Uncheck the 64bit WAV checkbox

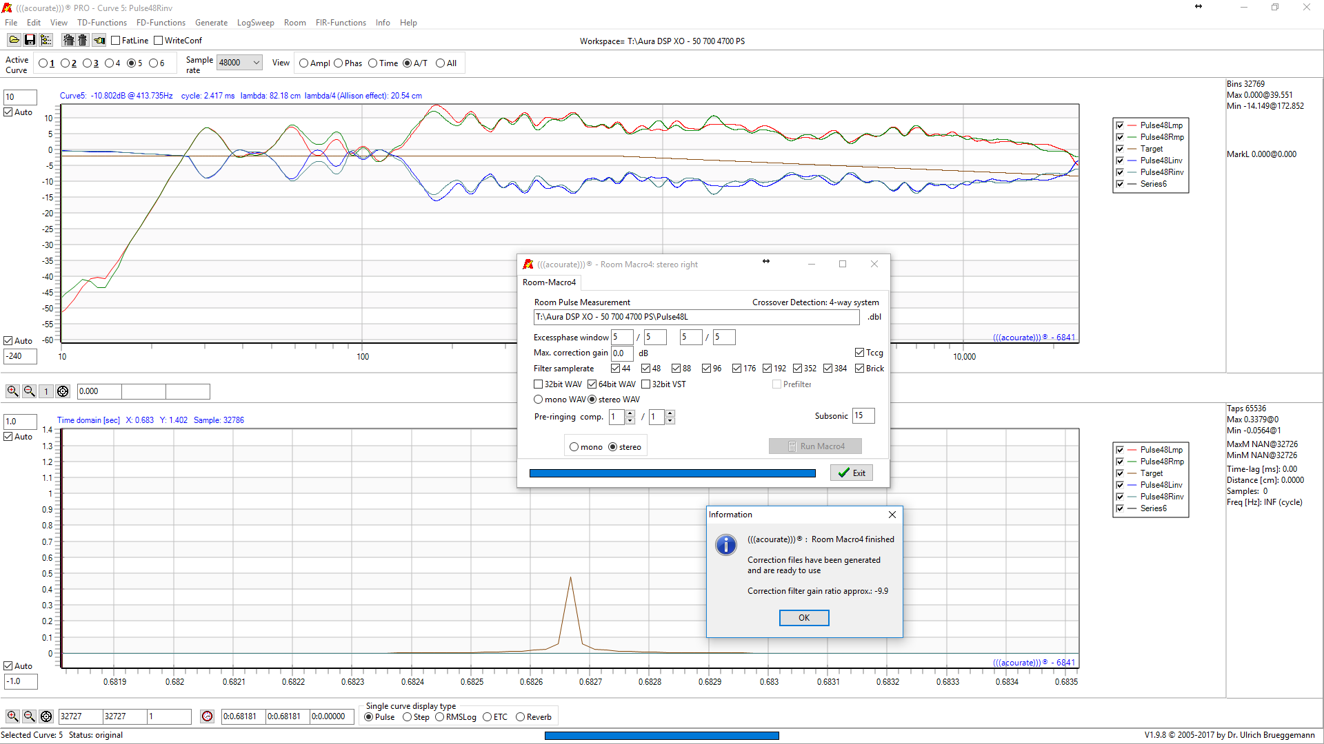pos(592,384)
